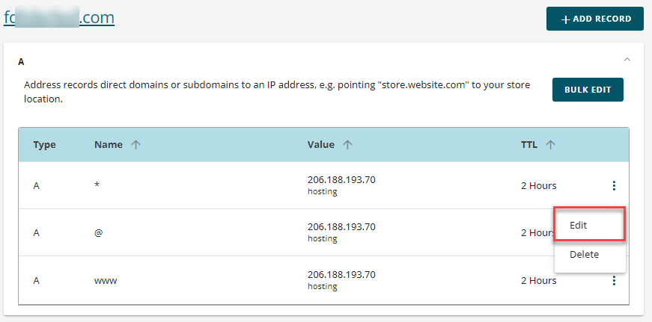Sort by Value using arrow icon
652x322 pixels.
347,144
